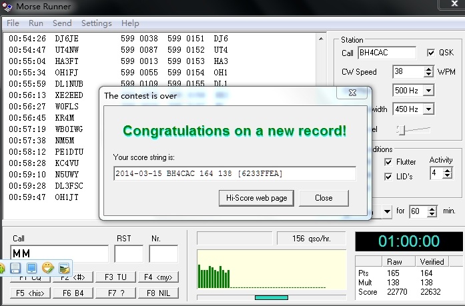465x306 pixels.
Task: Click Close in the contest dialog
Action: tap(324, 198)
